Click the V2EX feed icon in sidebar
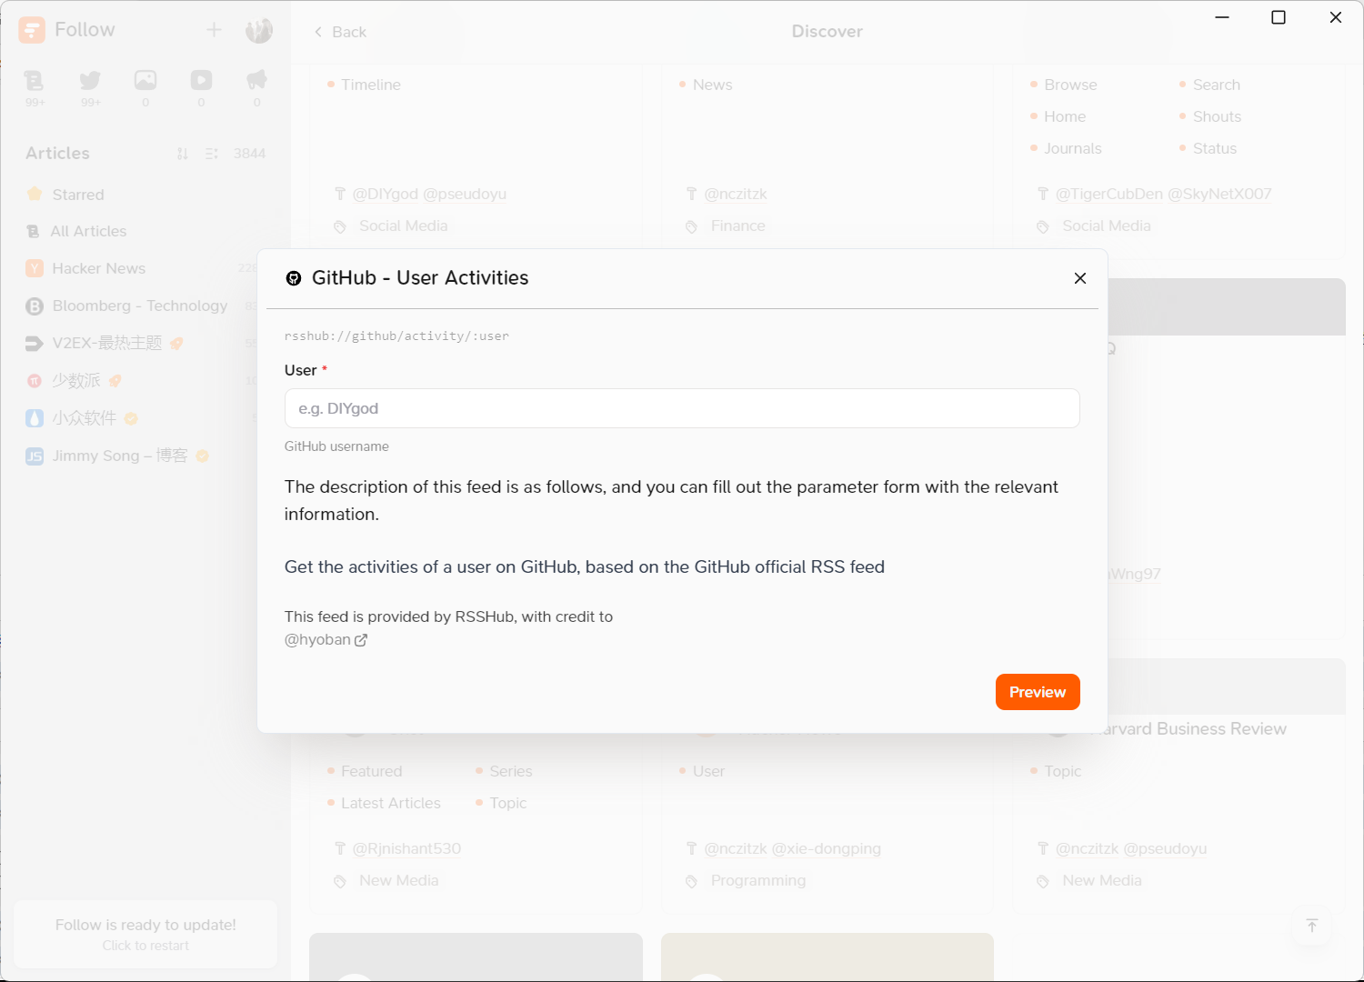This screenshot has height=982, width=1364. click(35, 343)
